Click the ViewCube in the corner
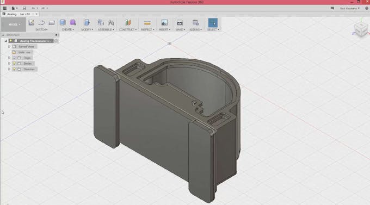This screenshot has width=370, height=205. pos(361,29)
